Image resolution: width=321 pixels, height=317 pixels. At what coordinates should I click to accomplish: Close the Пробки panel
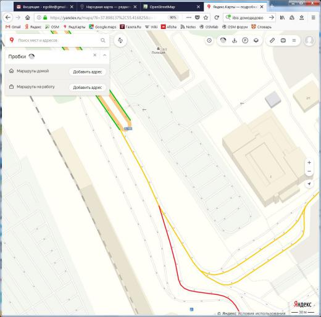point(95,55)
